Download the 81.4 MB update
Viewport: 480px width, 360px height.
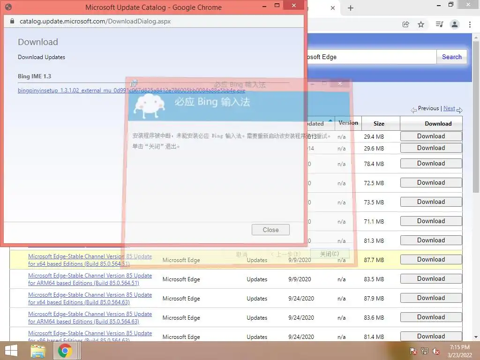tap(431, 336)
